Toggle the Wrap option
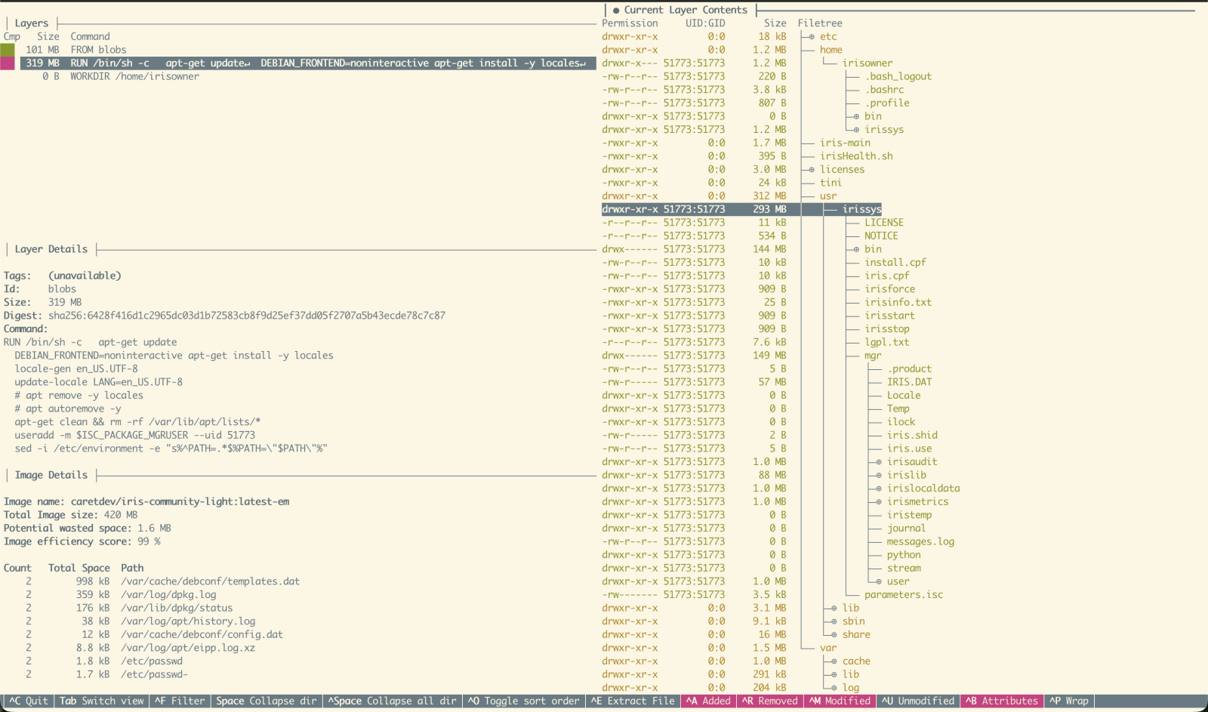 point(1068,701)
